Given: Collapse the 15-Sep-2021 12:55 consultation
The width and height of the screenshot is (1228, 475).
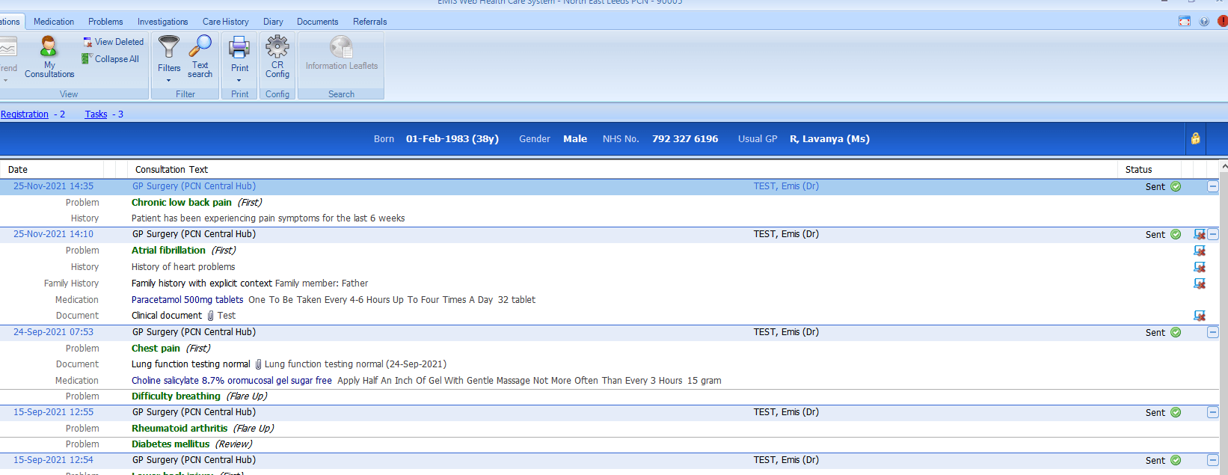Looking at the screenshot, I should coord(1213,412).
